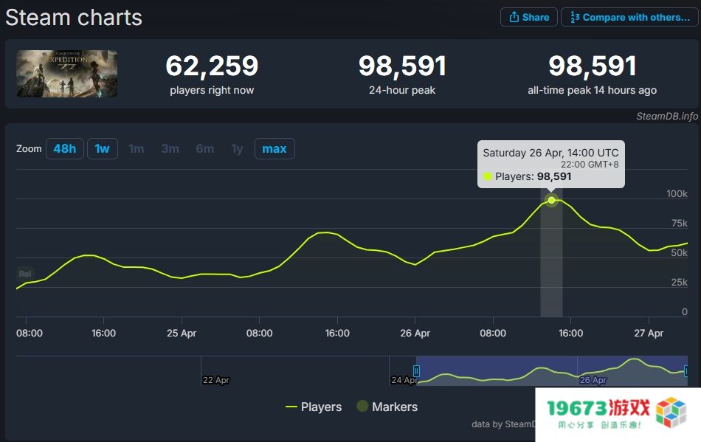Click the highlighted peak point on chart
The width and height of the screenshot is (701, 442).
click(552, 200)
